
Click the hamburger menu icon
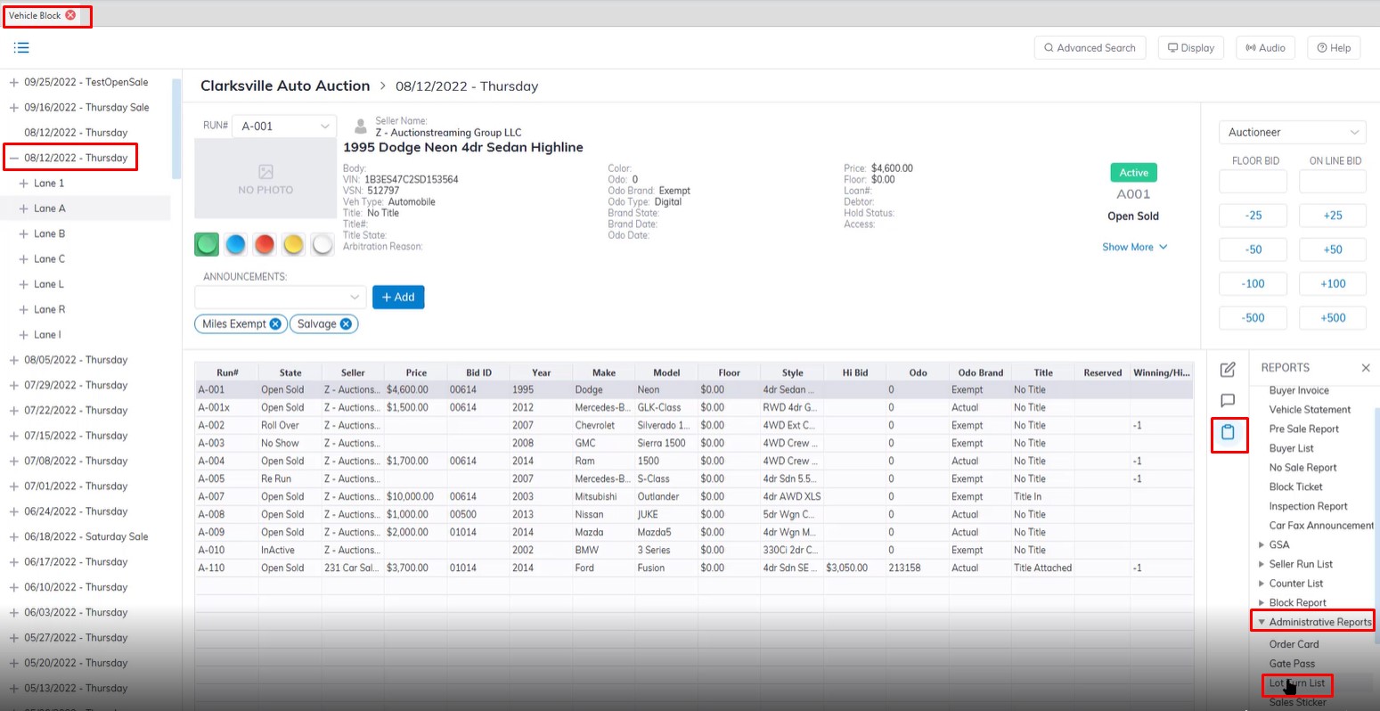pyautogui.click(x=21, y=48)
